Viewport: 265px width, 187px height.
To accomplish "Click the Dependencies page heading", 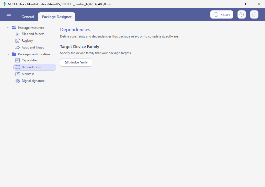I will pos(75,30).
